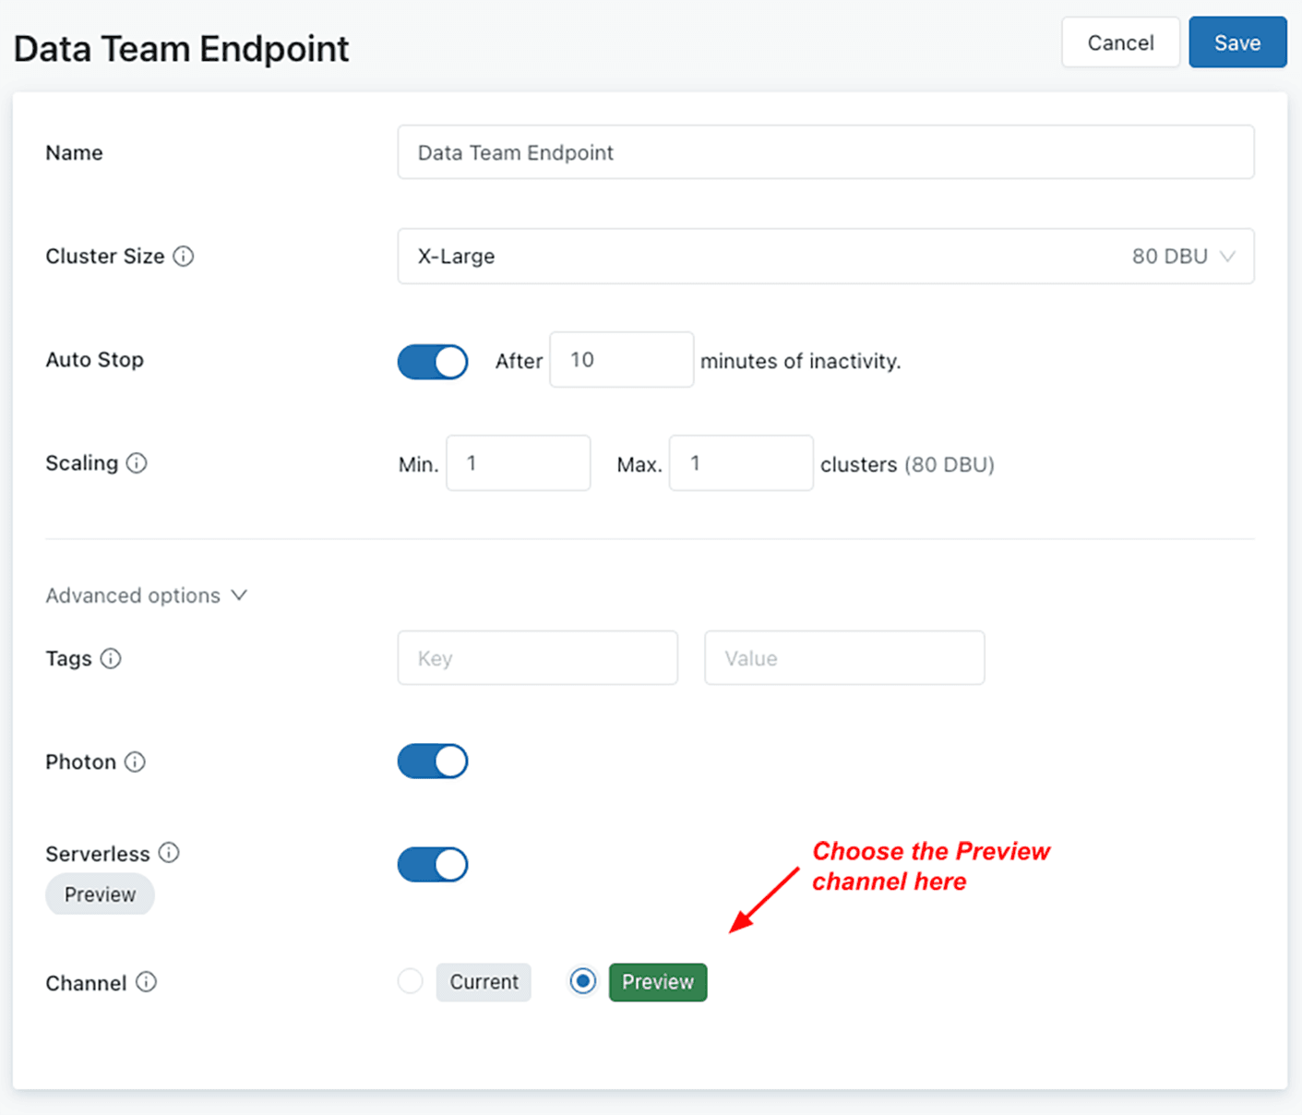
Task: Click the Tags Key input field
Action: (x=537, y=658)
